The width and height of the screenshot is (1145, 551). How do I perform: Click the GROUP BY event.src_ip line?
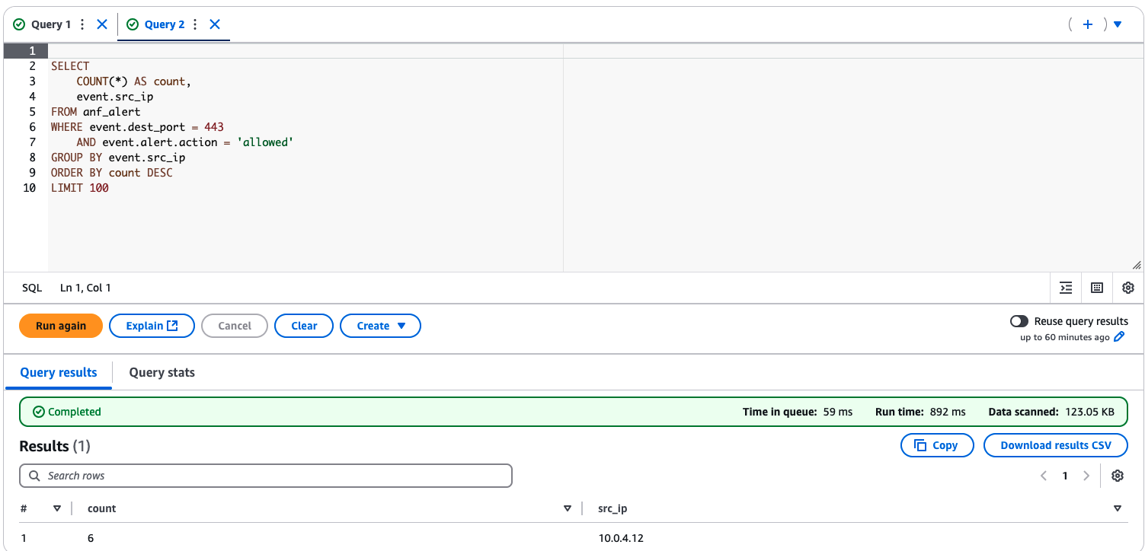click(x=118, y=158)
